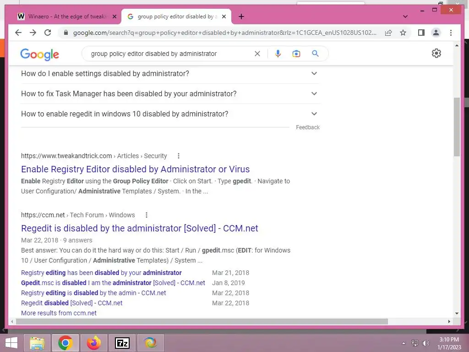The height and width of the screenshot is (352, 469).
Task: Open 'Regedit is disabled by the administrator' result
Action: pos(139,228)
